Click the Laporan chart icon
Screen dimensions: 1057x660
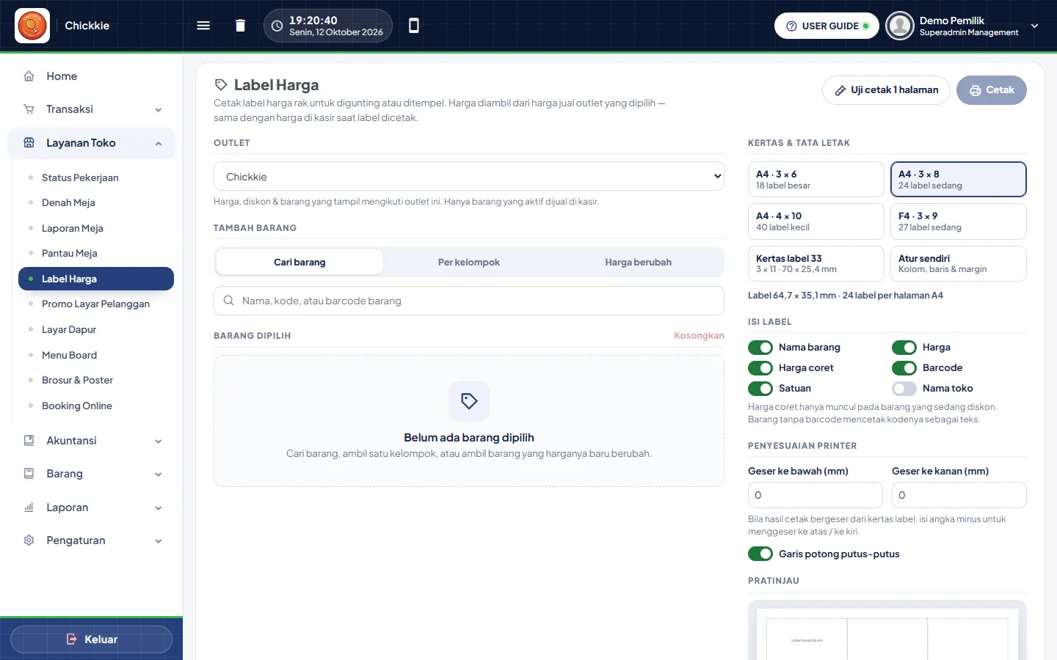click(29, 507)
